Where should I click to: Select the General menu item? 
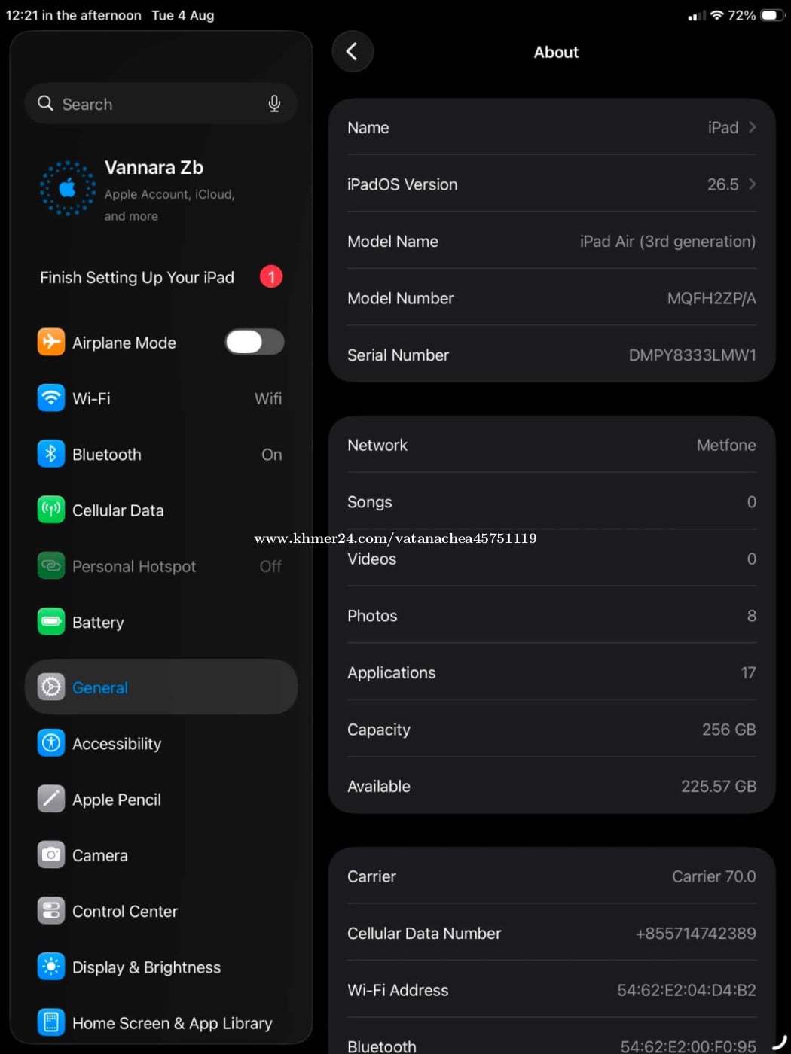(161, 687)
